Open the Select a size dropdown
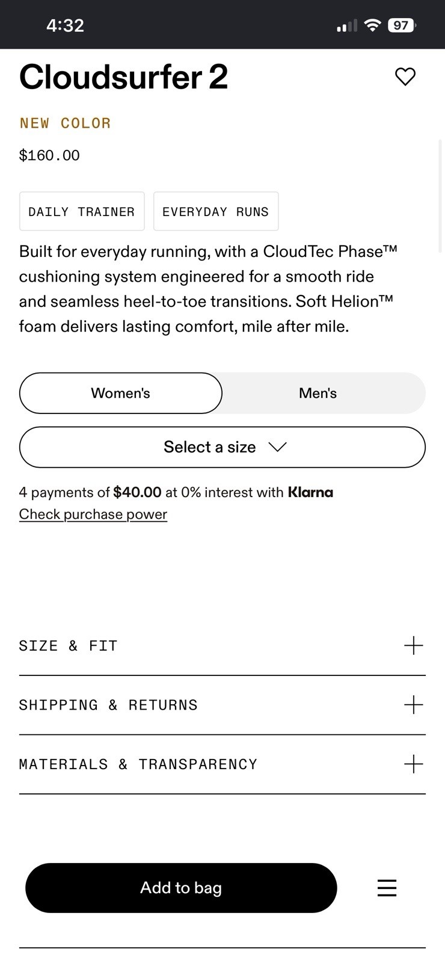This screenshot has width=445, height=963. (222, 447)
